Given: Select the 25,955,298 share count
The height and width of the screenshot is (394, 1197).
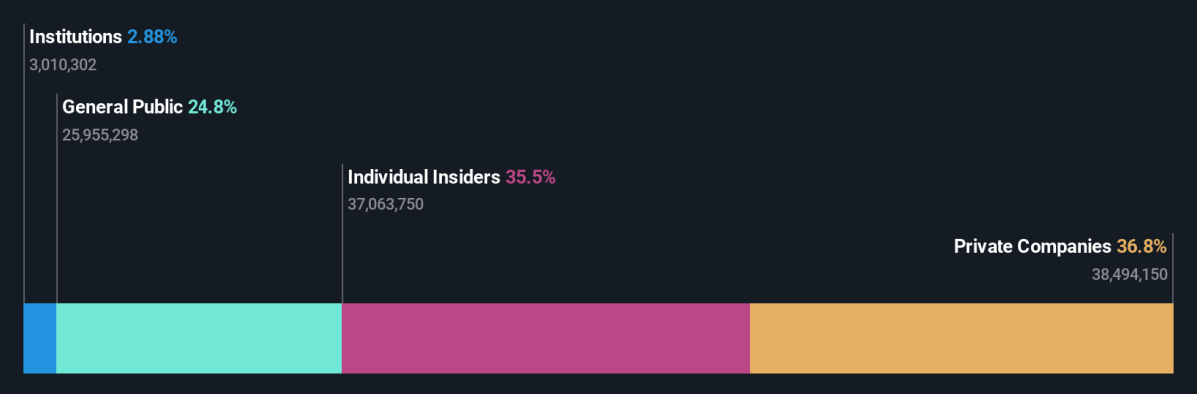Looking at the screenshot, I should [100, 135].
